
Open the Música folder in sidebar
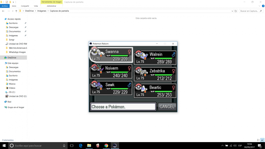pos(12,84)
